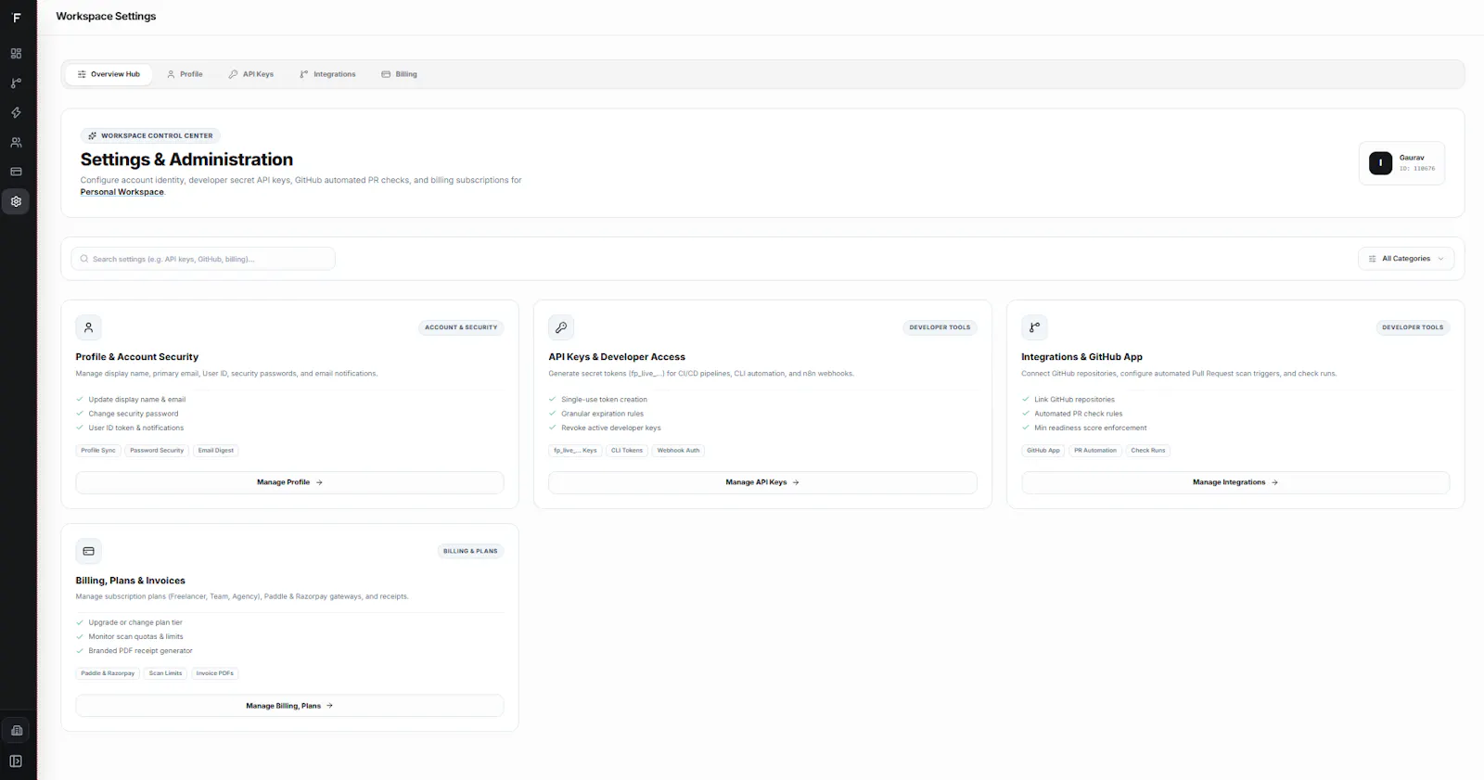This screenshot has height=780, width=1484.
Task: Click the lightning bolt sidebar icon
Action: [16, 113]
